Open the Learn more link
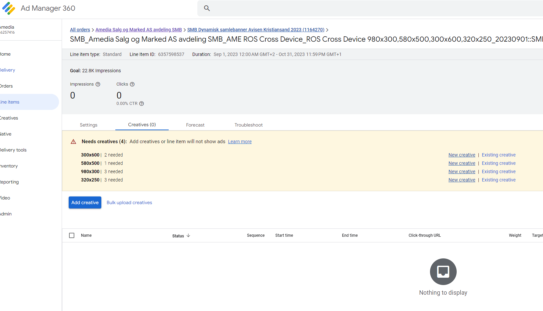The height and width of the screenshot is (311, 543). coord(240,142)
